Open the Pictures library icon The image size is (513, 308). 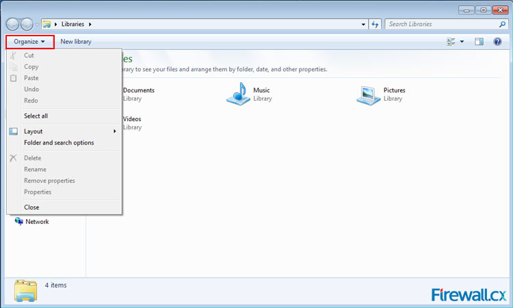(369, 95)
